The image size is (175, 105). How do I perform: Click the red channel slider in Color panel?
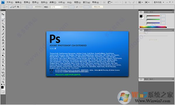pyautogui.click(x=153, y=16)
